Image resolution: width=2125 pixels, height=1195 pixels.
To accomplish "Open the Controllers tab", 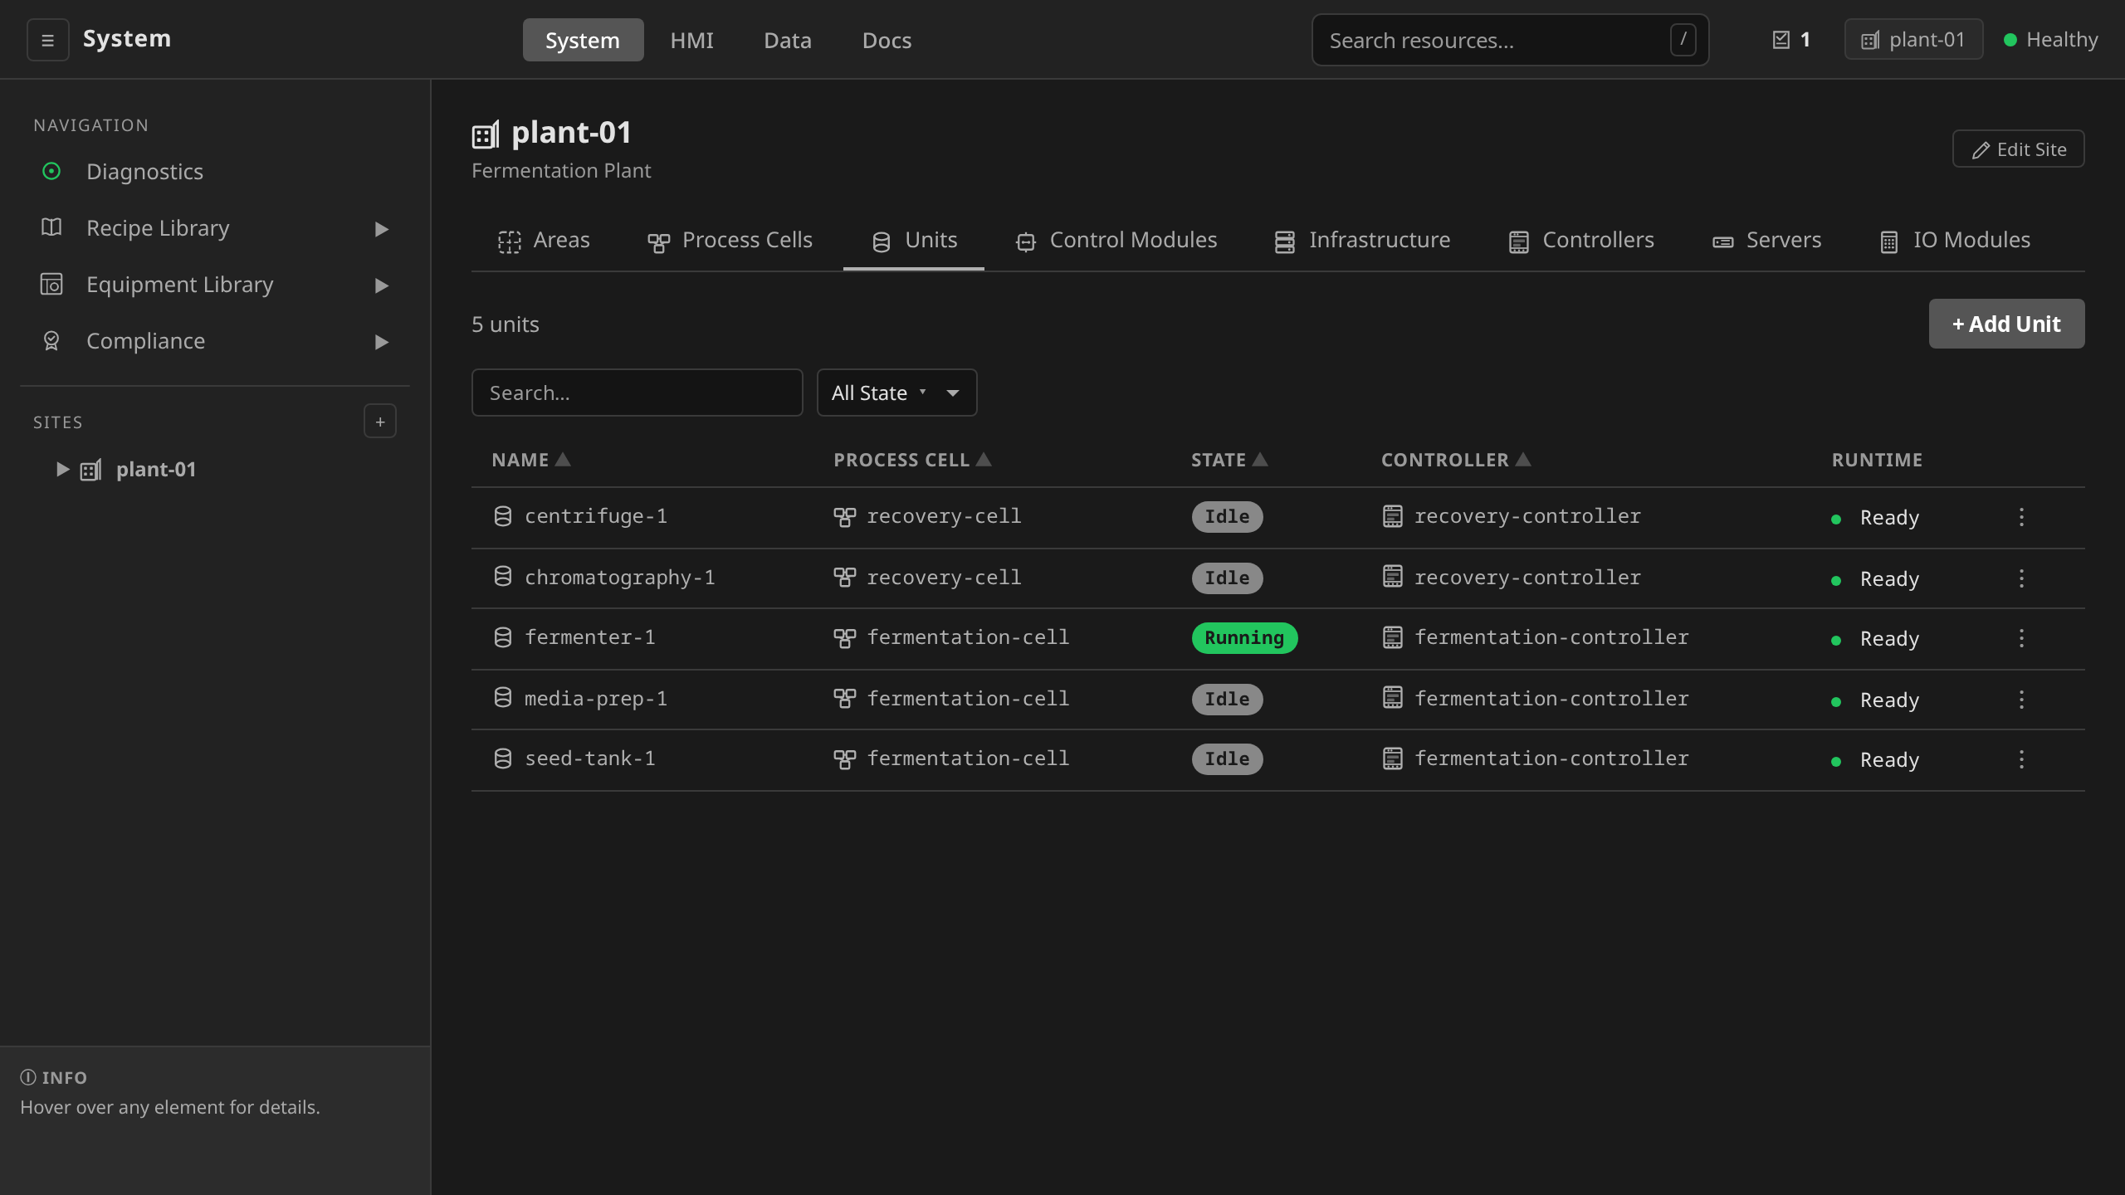I will pyautogui.click(x=1581, y=241).
